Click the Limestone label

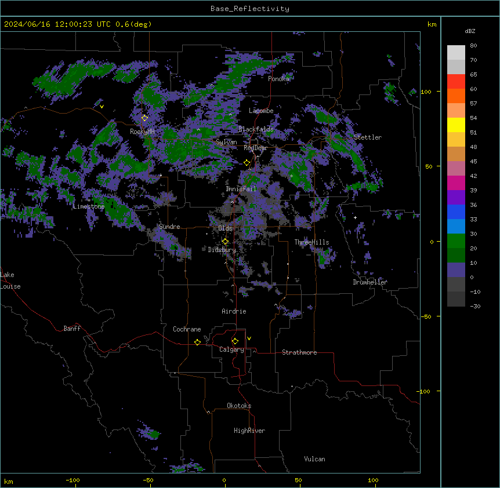[x=89, y=206]
